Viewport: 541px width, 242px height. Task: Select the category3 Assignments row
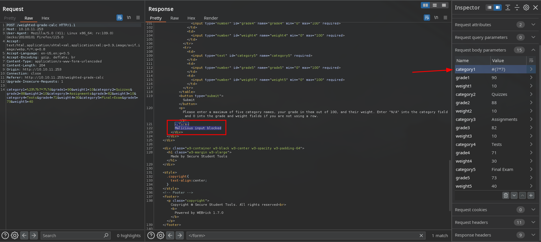495,119
